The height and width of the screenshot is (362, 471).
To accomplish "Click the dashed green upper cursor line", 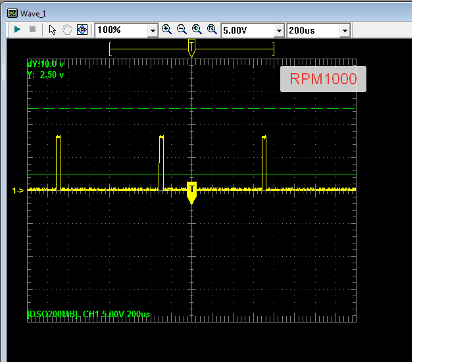I will pos(191,108).
